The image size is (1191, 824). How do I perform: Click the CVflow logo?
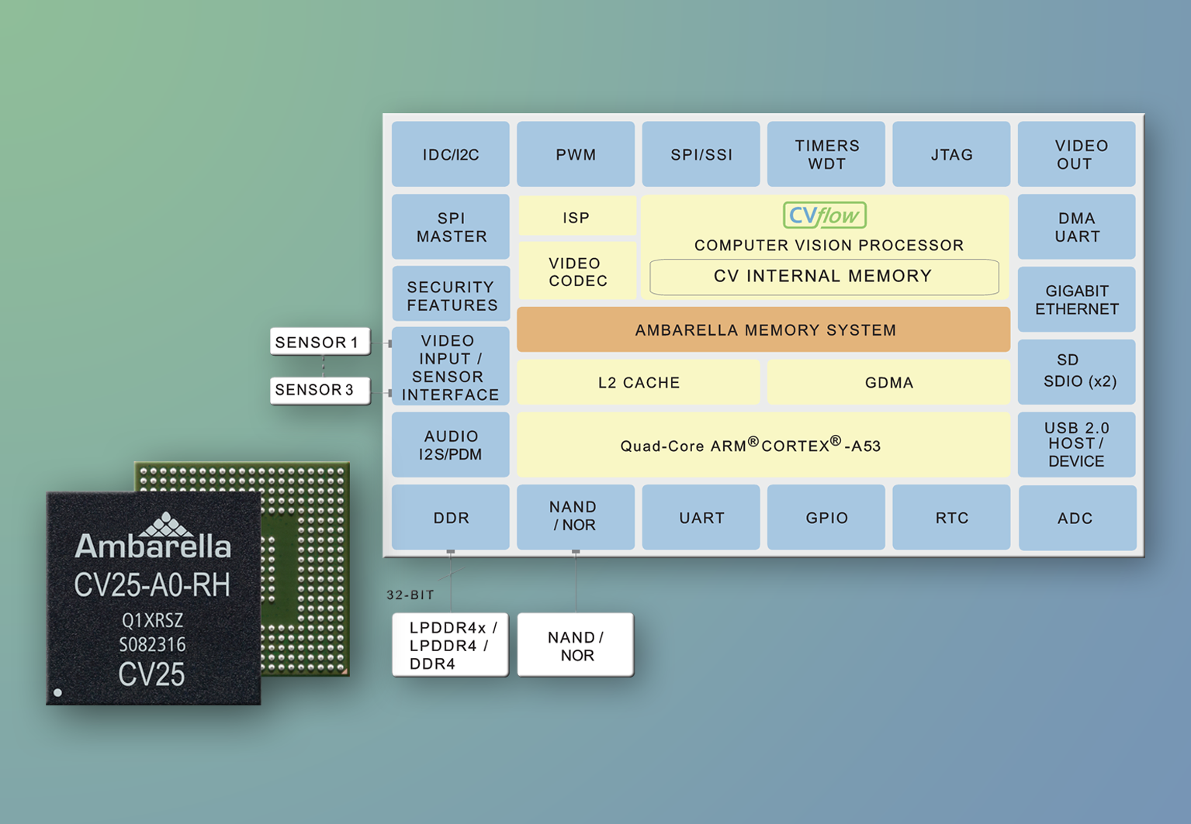pyautogui.click(x=825, y=215)
